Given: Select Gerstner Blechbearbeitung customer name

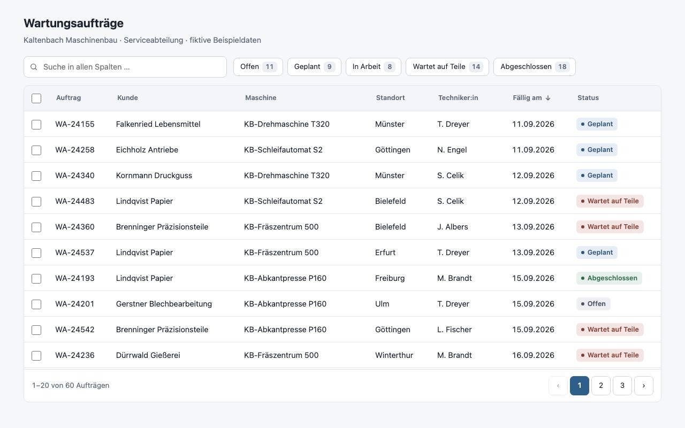Looking at the screenshot, I should (164, 304).
